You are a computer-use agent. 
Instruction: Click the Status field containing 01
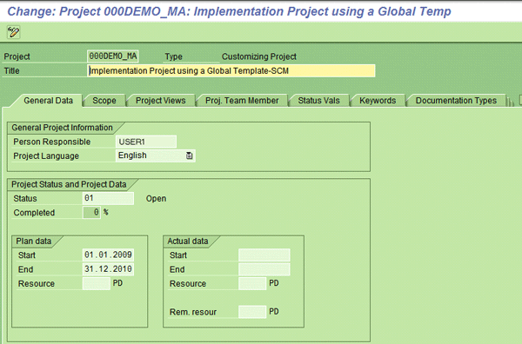pyautogui.click(x=108, y=198)
